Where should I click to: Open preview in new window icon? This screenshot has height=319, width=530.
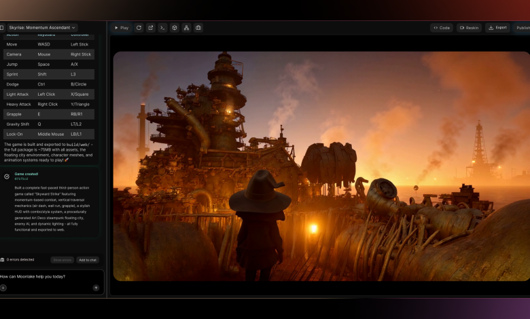pyautogui.click(x=151, y=28)
